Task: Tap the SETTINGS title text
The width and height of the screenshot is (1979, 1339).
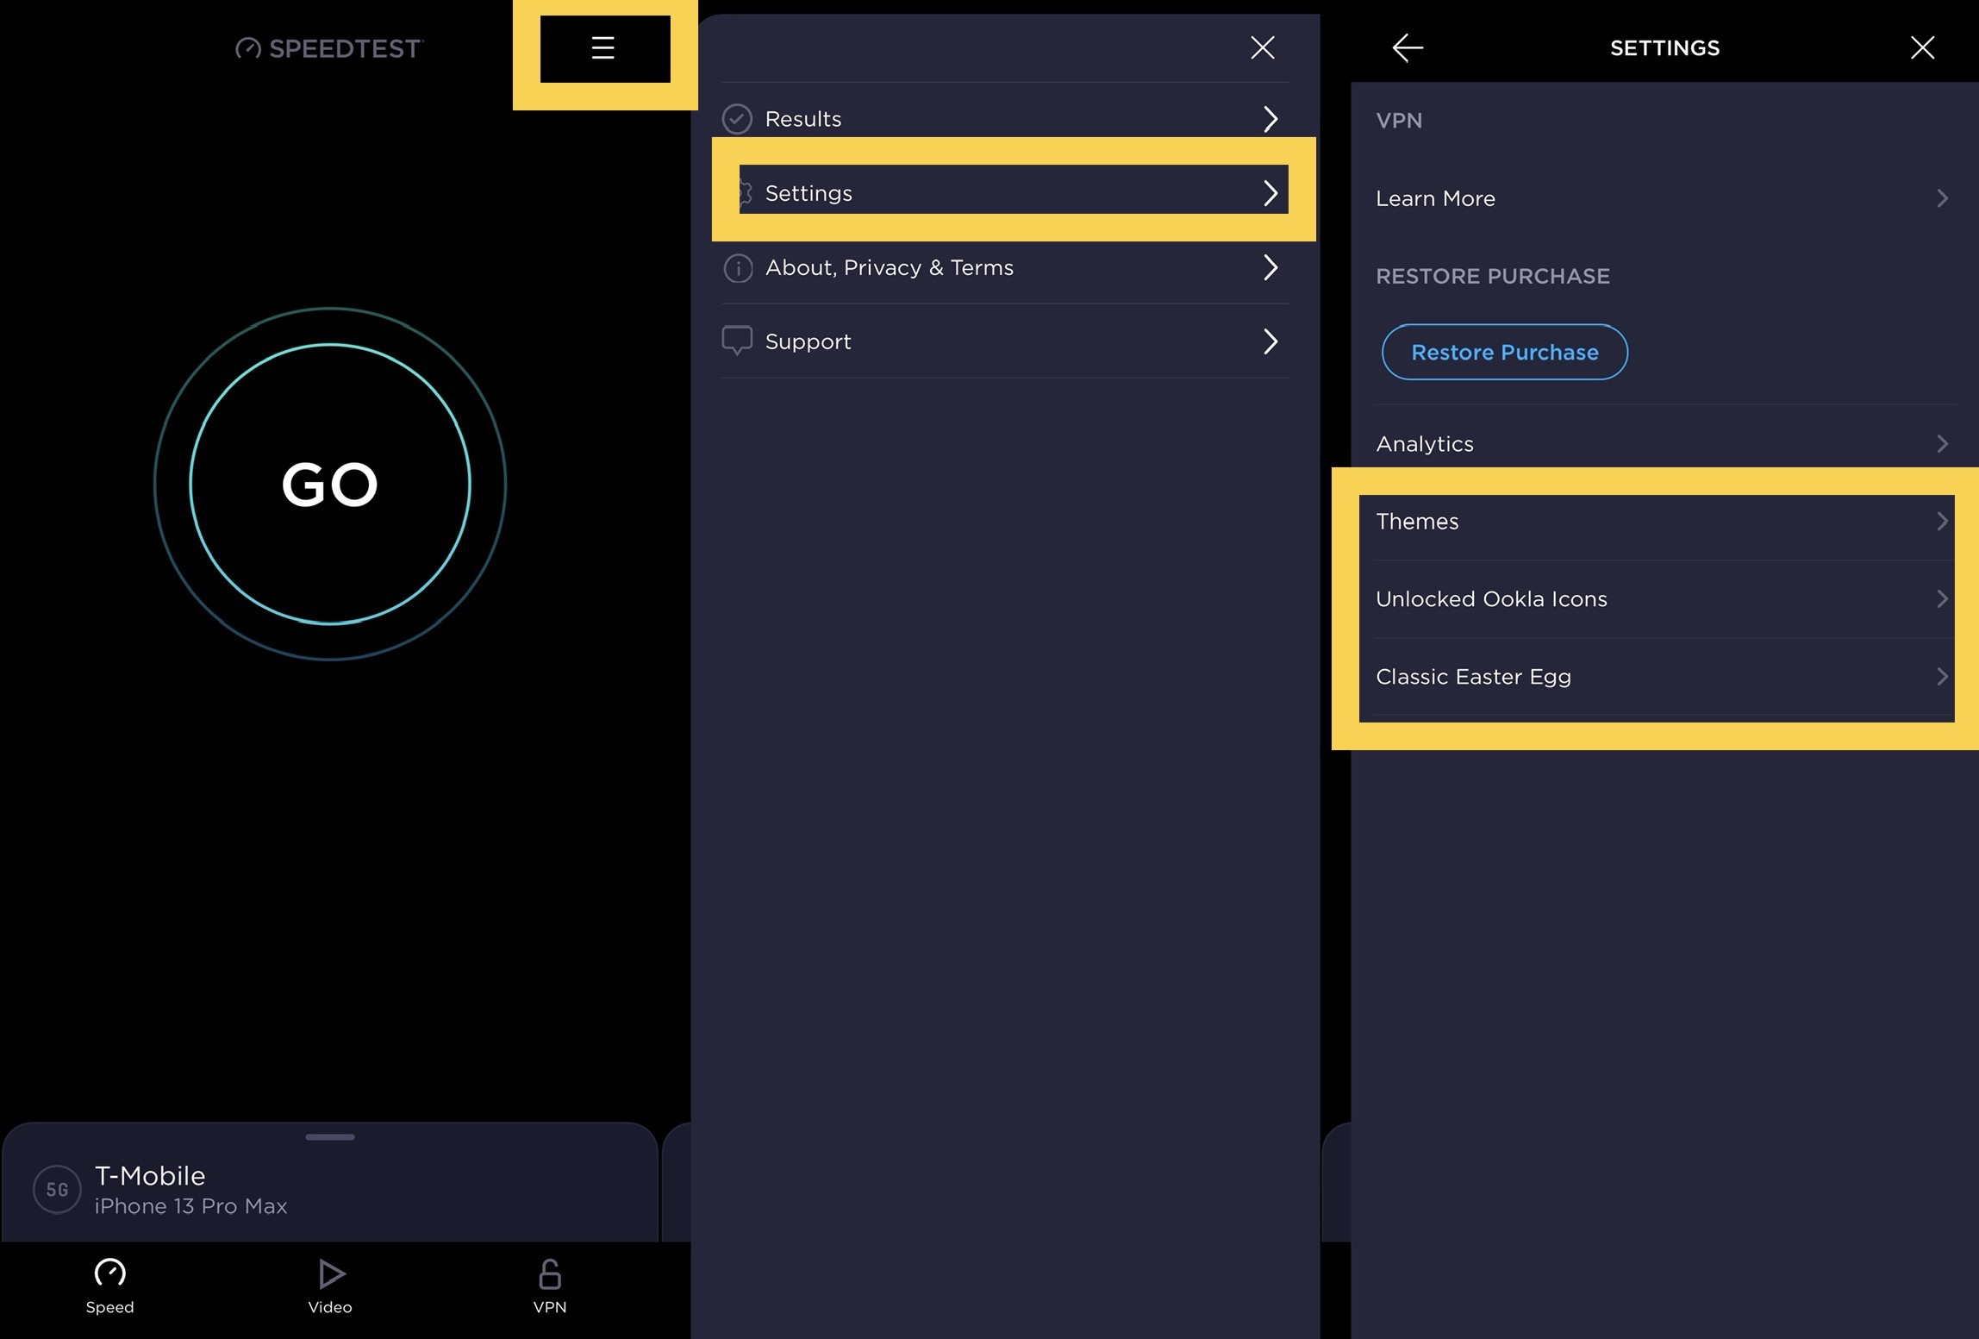Action: coord(1664,48)
